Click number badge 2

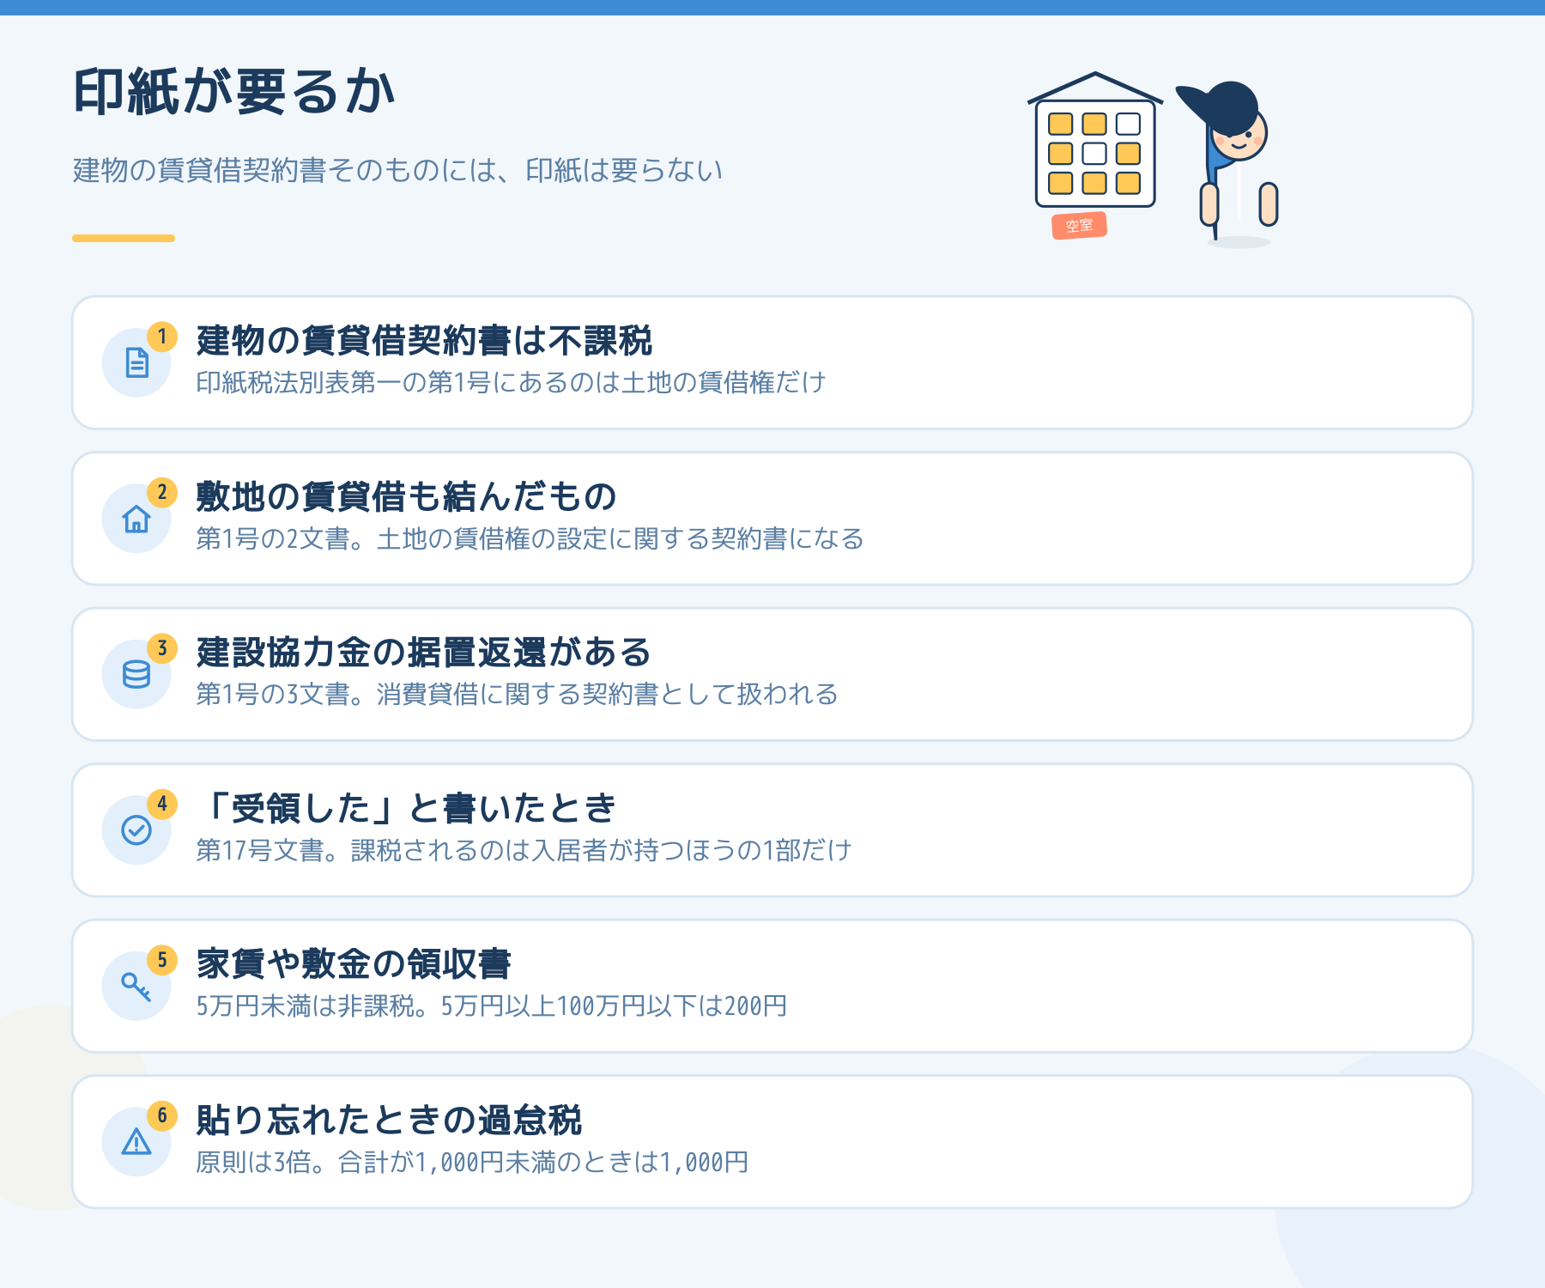point(162,493)
